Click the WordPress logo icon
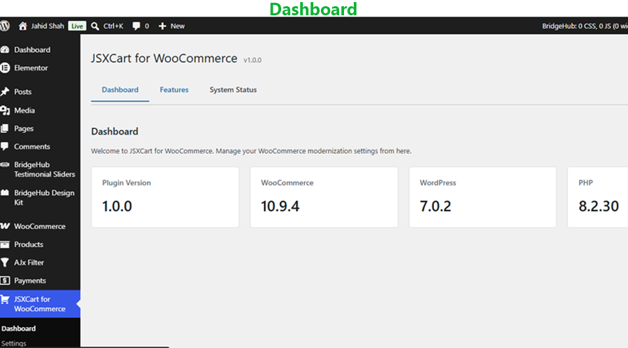 pos(5,26)
